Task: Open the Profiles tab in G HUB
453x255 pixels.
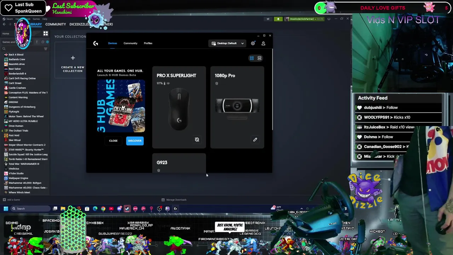Action: pos(148,43)
